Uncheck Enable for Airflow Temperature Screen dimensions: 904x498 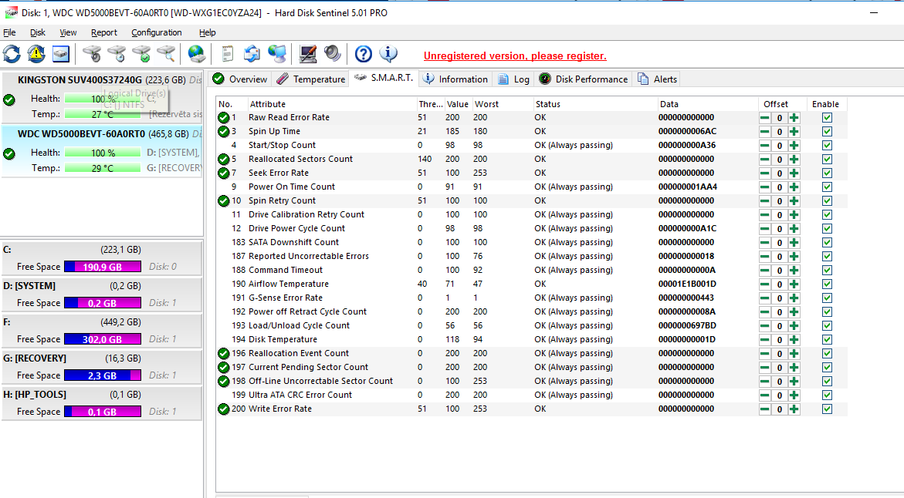tap(827, 284)
